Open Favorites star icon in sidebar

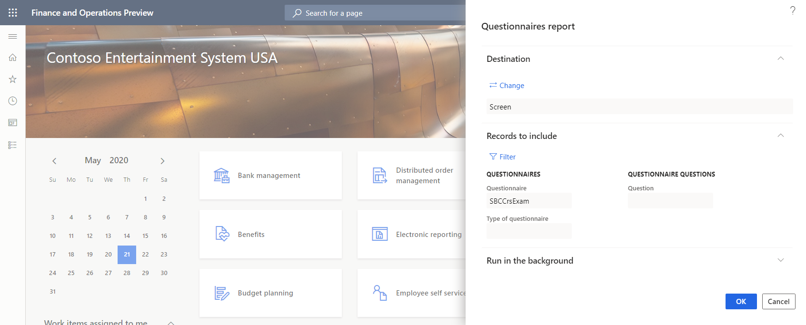click(x=13, y=79)
